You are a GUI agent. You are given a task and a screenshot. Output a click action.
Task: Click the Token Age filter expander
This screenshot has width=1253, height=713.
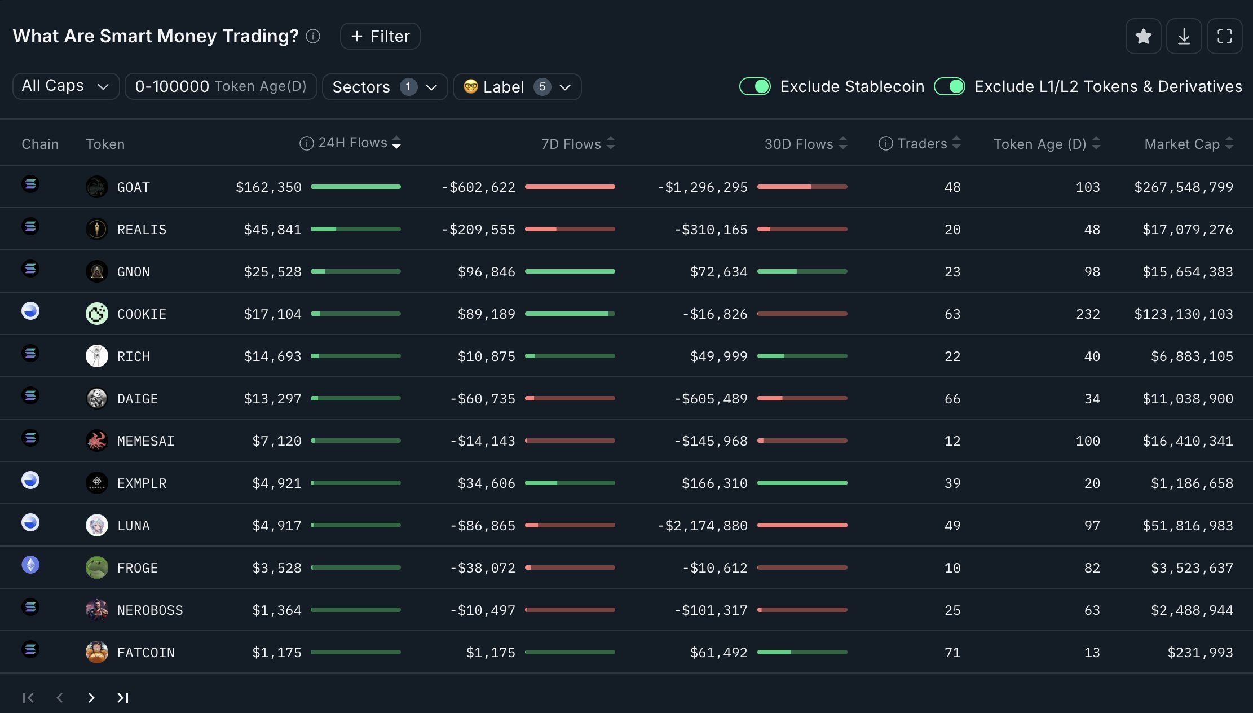click(x=219, y=85)
